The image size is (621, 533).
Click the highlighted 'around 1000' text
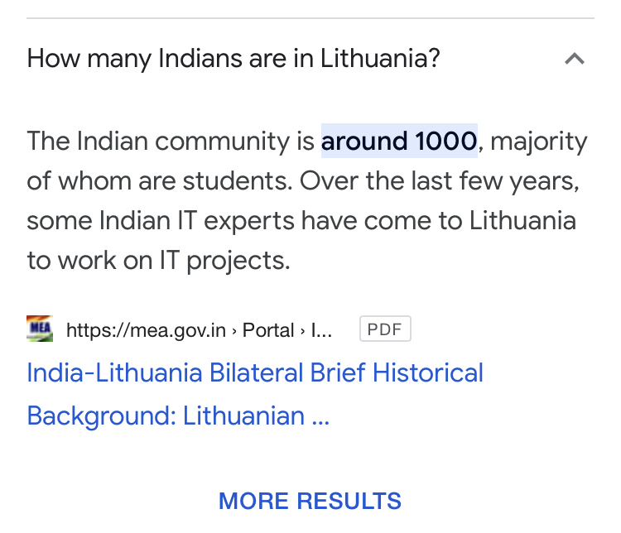tap(399, 141)
